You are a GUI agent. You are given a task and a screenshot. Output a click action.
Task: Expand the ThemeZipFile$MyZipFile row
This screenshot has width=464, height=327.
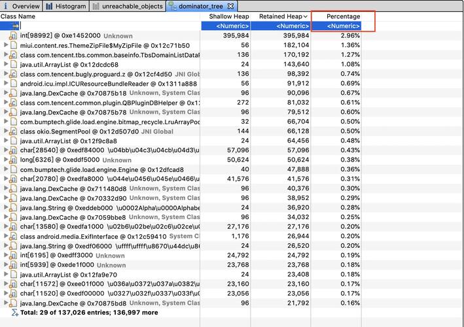coord(6,45)
